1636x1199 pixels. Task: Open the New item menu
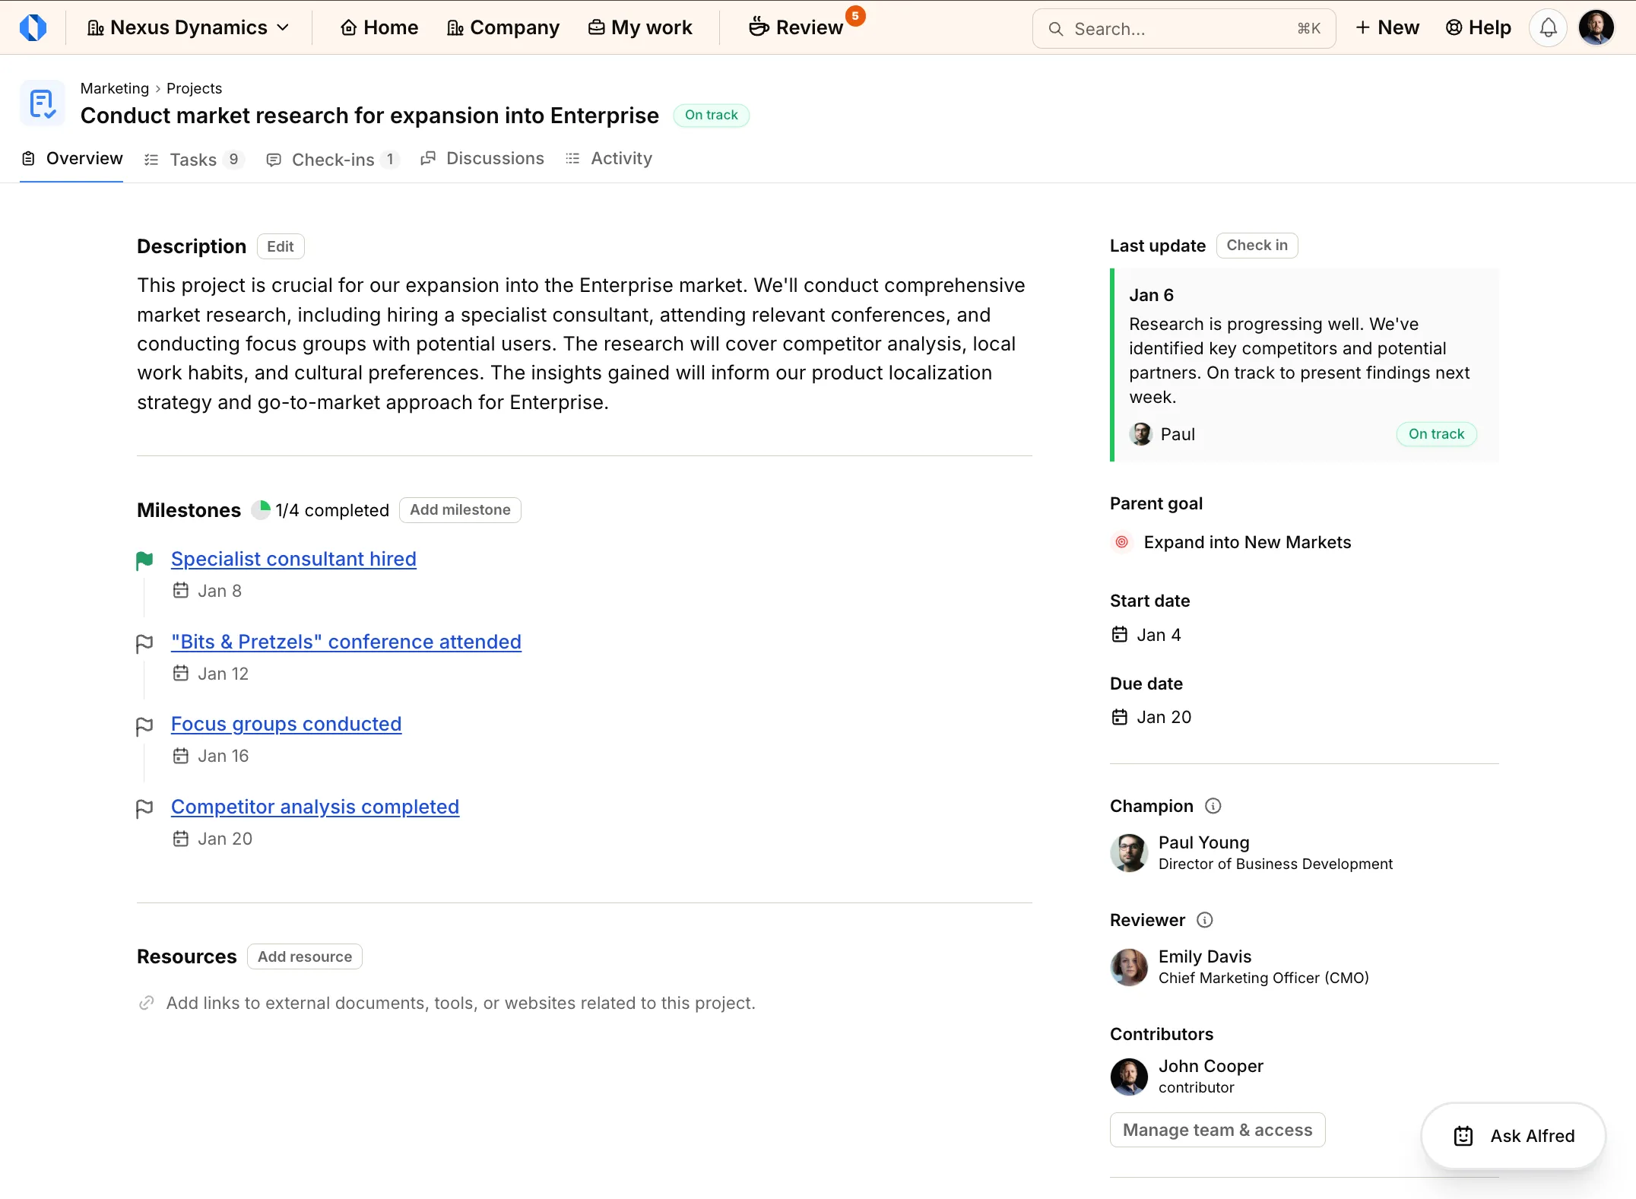(x=1387, y=27)
